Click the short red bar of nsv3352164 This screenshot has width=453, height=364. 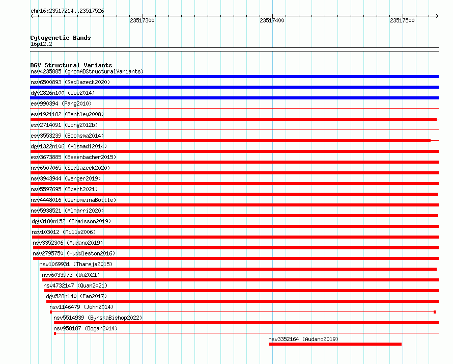tap(335, 344)
